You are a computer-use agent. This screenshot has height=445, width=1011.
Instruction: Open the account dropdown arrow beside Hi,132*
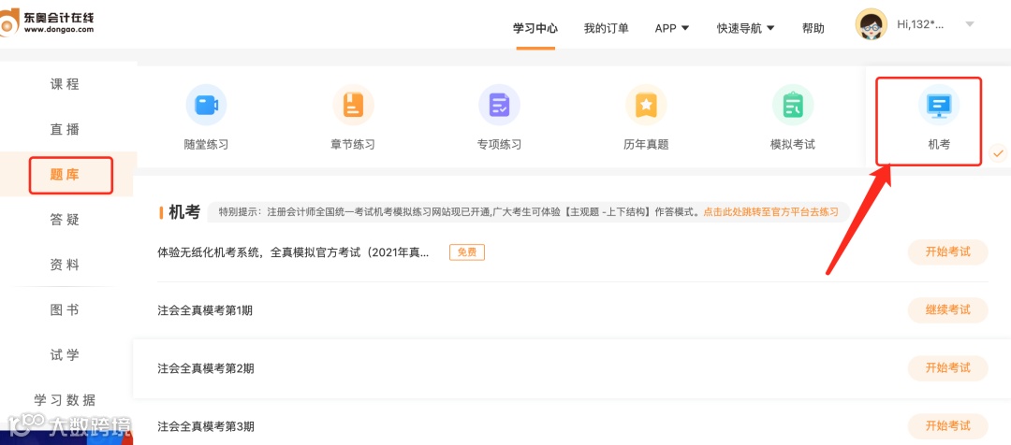point(969,24)
